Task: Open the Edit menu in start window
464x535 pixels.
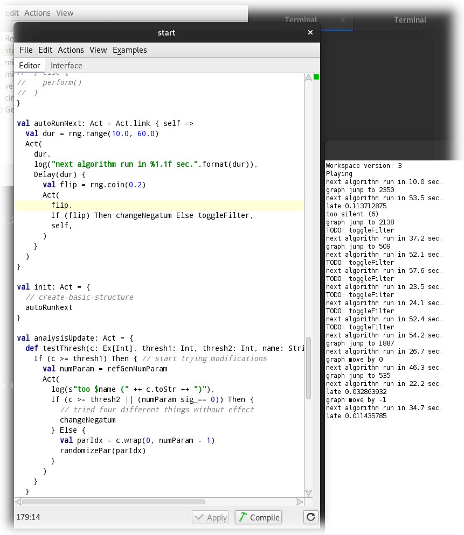Action: 45,50
